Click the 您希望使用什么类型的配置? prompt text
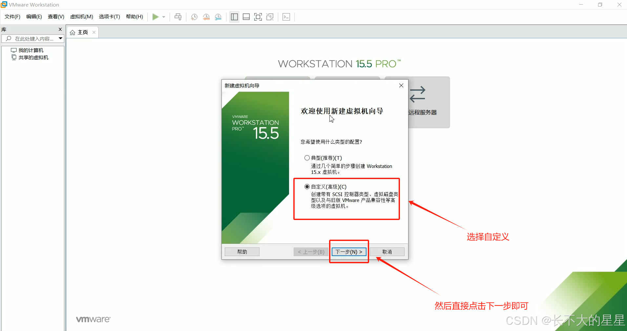Screen dimensions: 627x331 [331, 142]
